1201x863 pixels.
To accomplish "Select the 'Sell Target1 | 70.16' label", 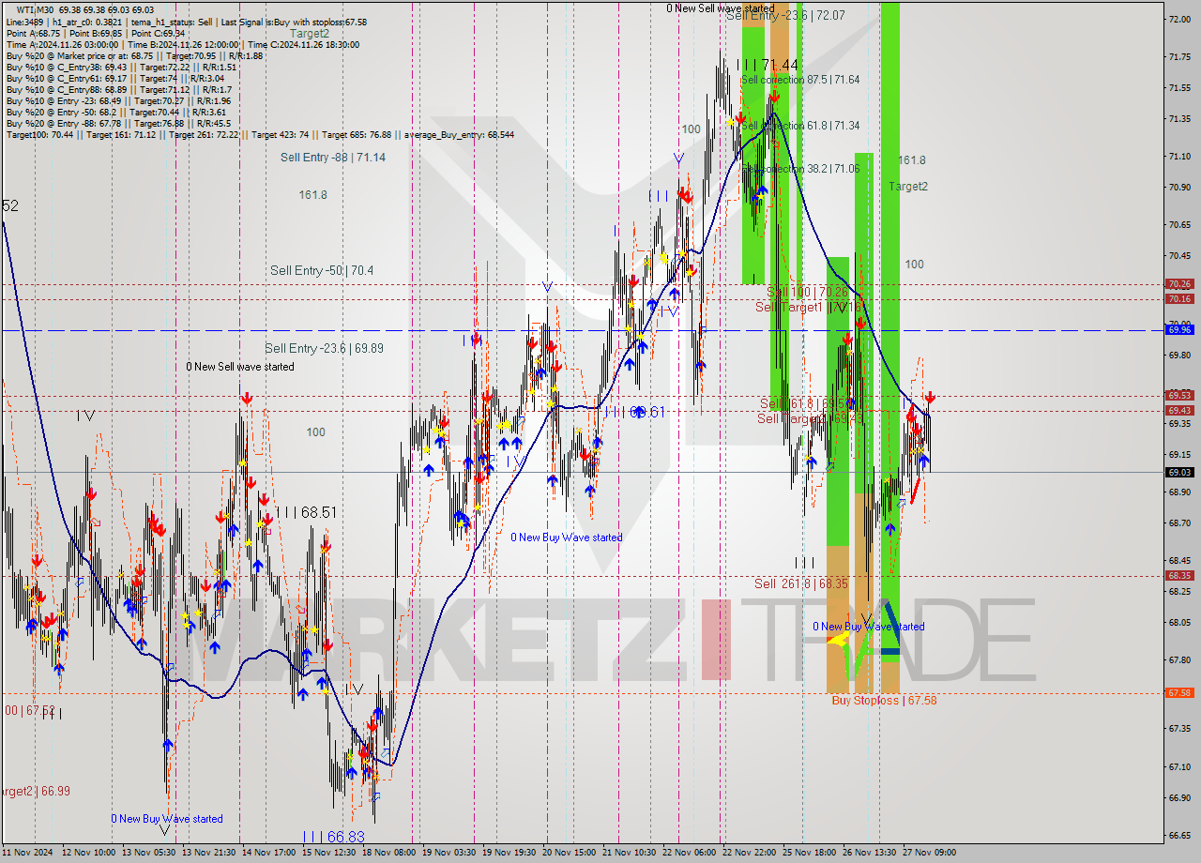I will [x=809, y=307].
